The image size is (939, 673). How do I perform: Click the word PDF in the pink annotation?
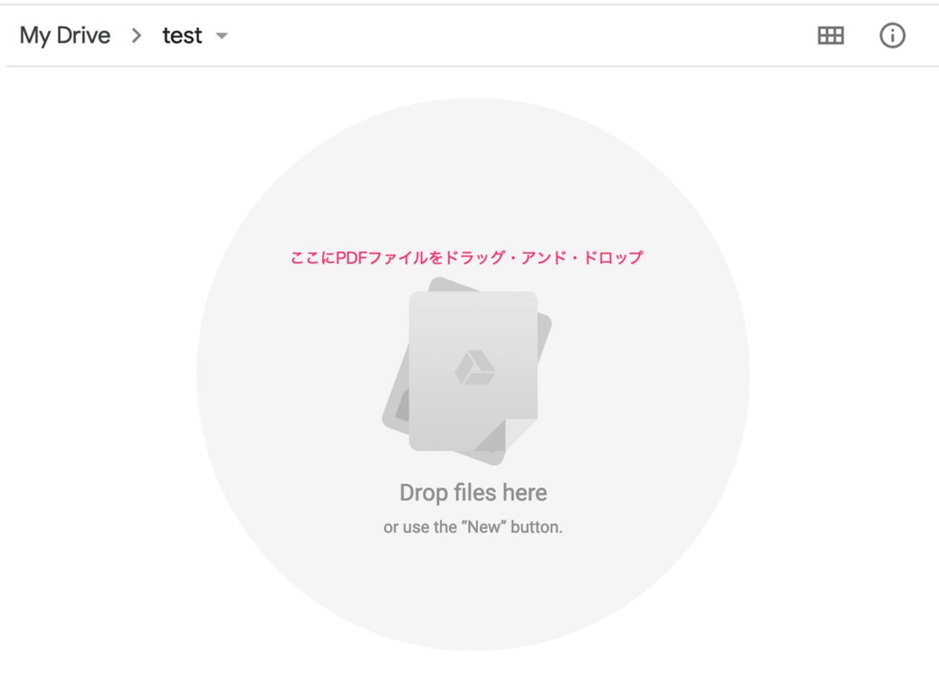coord(351,258)
